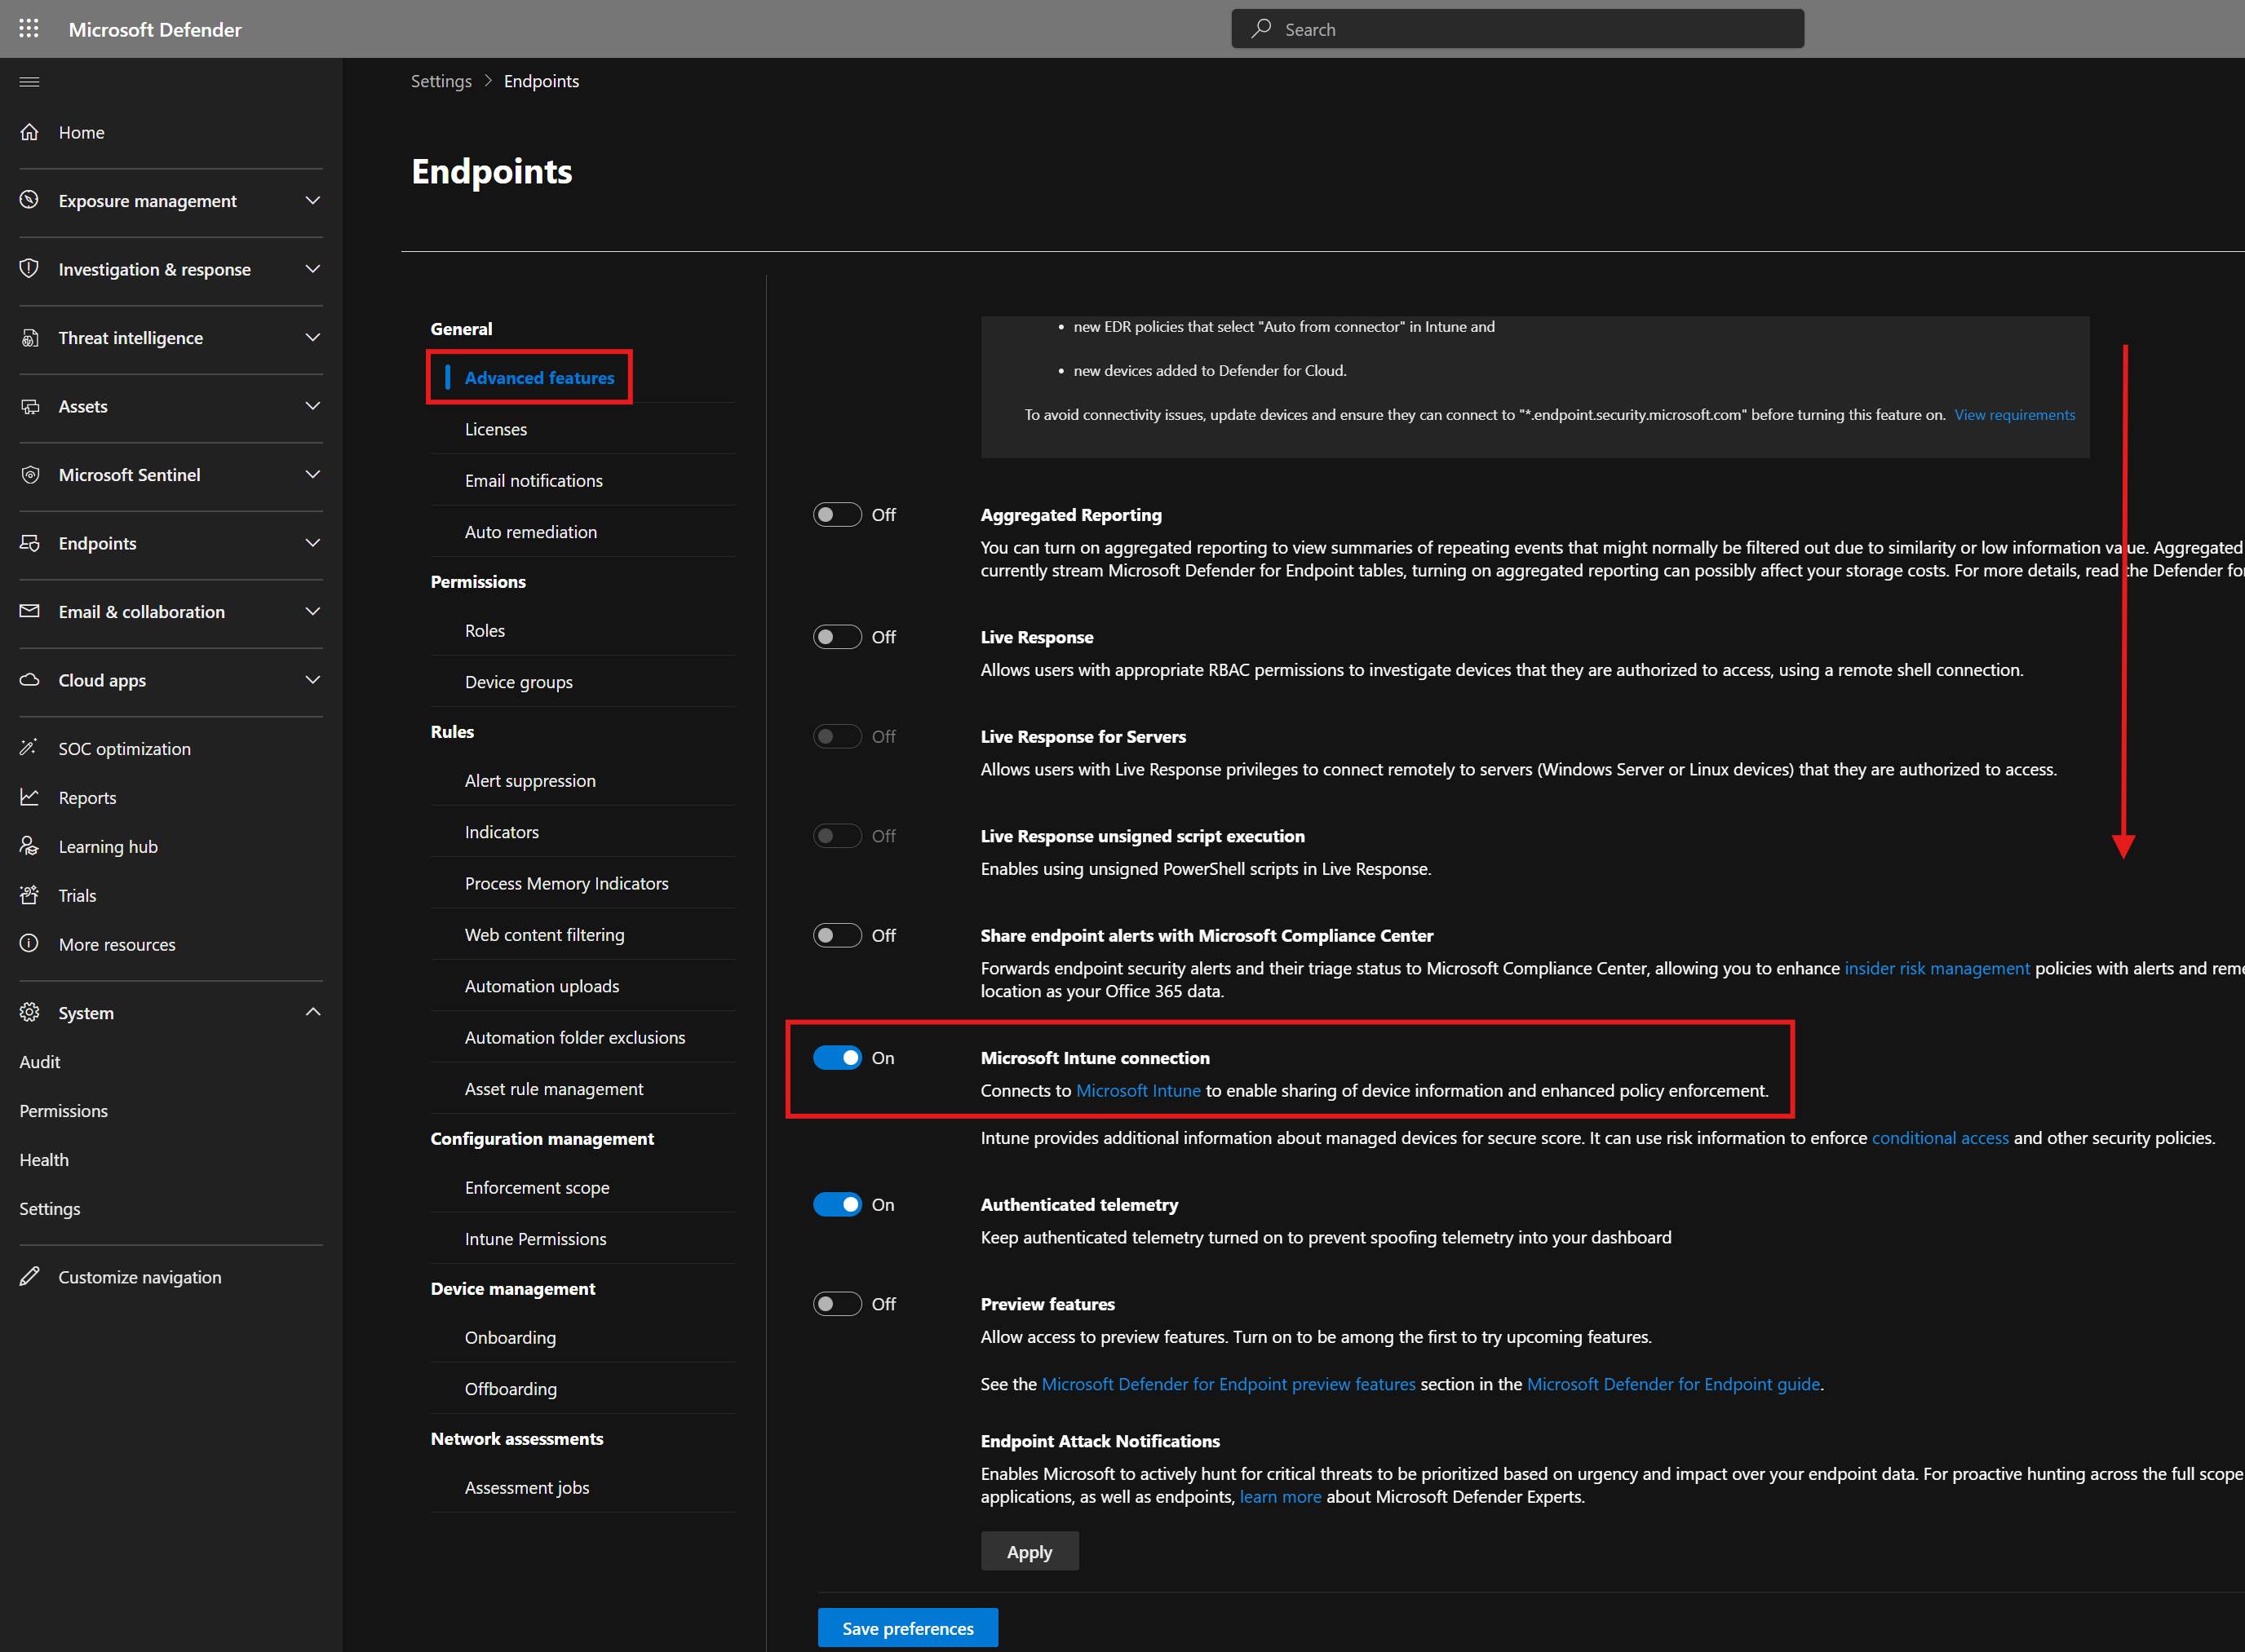Expand Exposure management chevron
The height and width of the screenshot is (1652, 2245).
tap(312, 200)
